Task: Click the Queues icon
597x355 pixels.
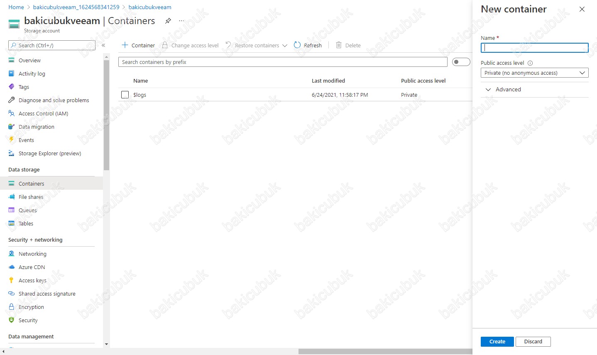Action: pyautogui.click(x=12, y=210)
